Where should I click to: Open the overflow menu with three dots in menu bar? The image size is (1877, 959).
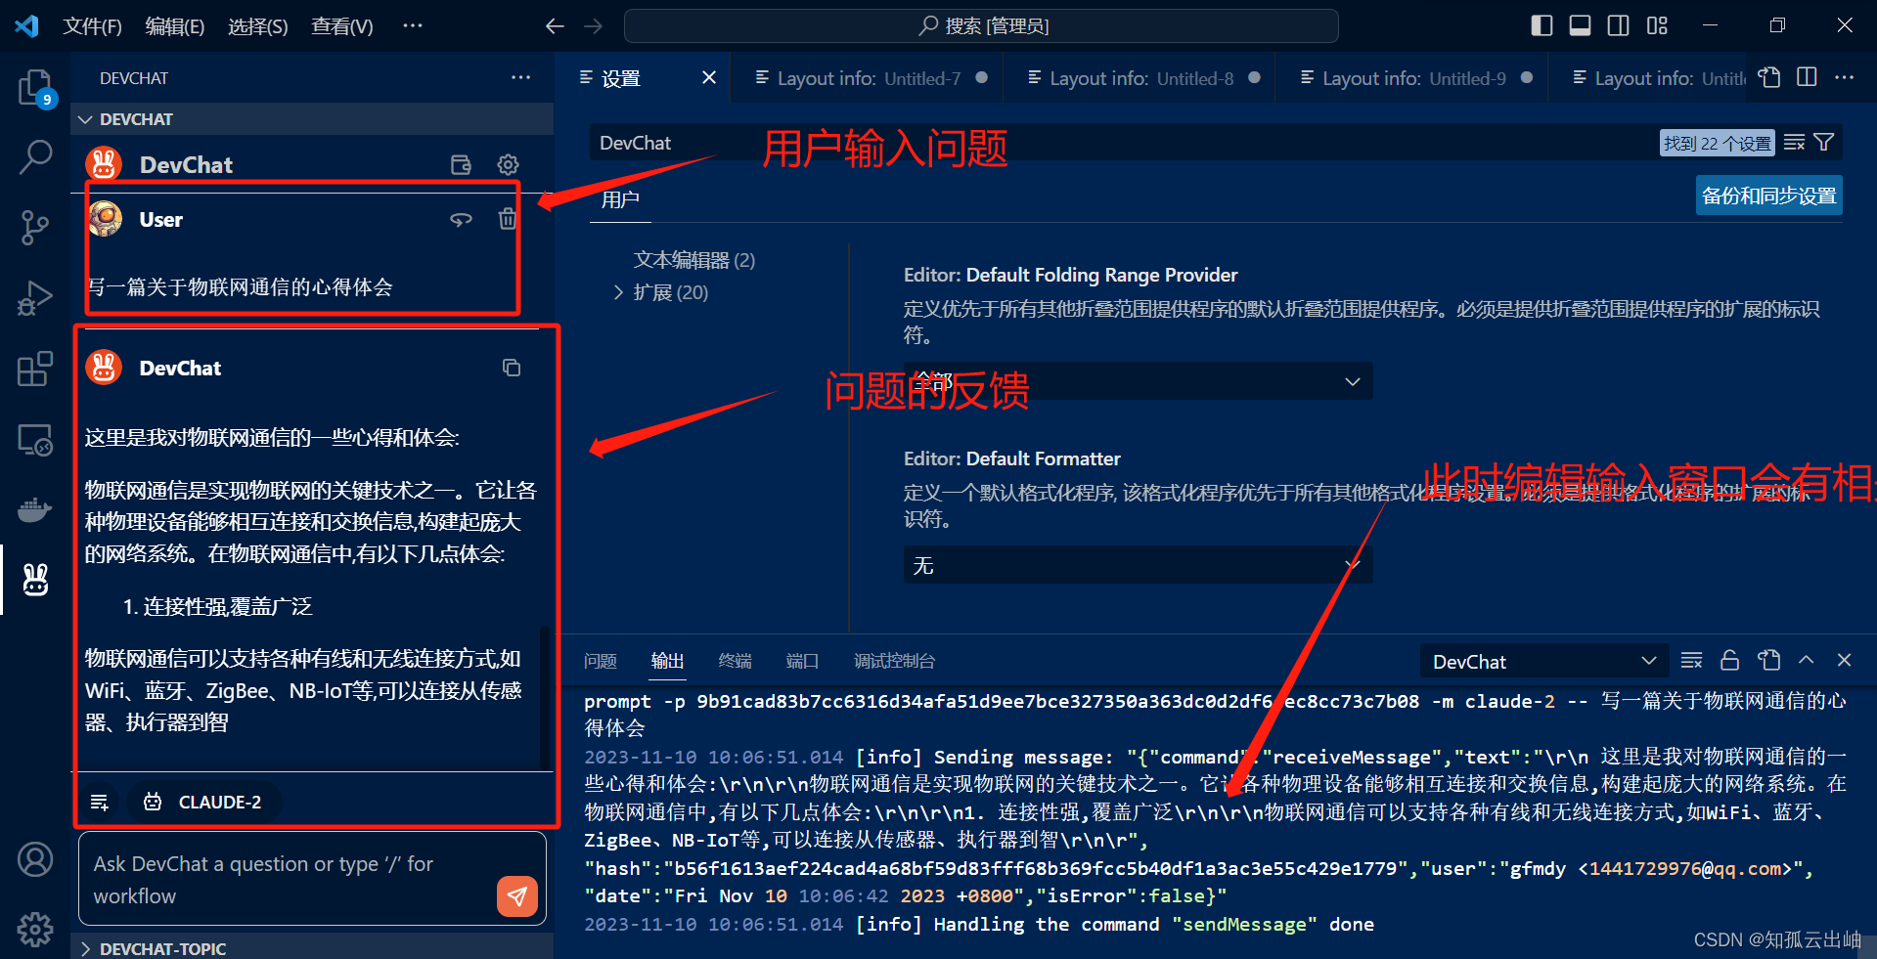pos(413,26)
